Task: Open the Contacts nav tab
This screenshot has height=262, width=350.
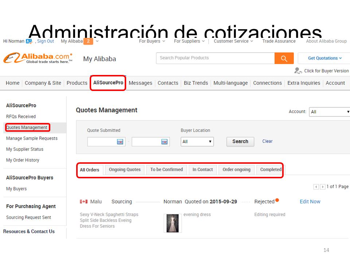Action: pyautogui.click(x=168, y=83)
